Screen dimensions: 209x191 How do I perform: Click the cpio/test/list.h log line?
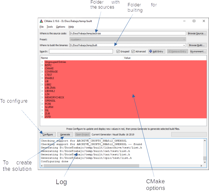[86, 158]
